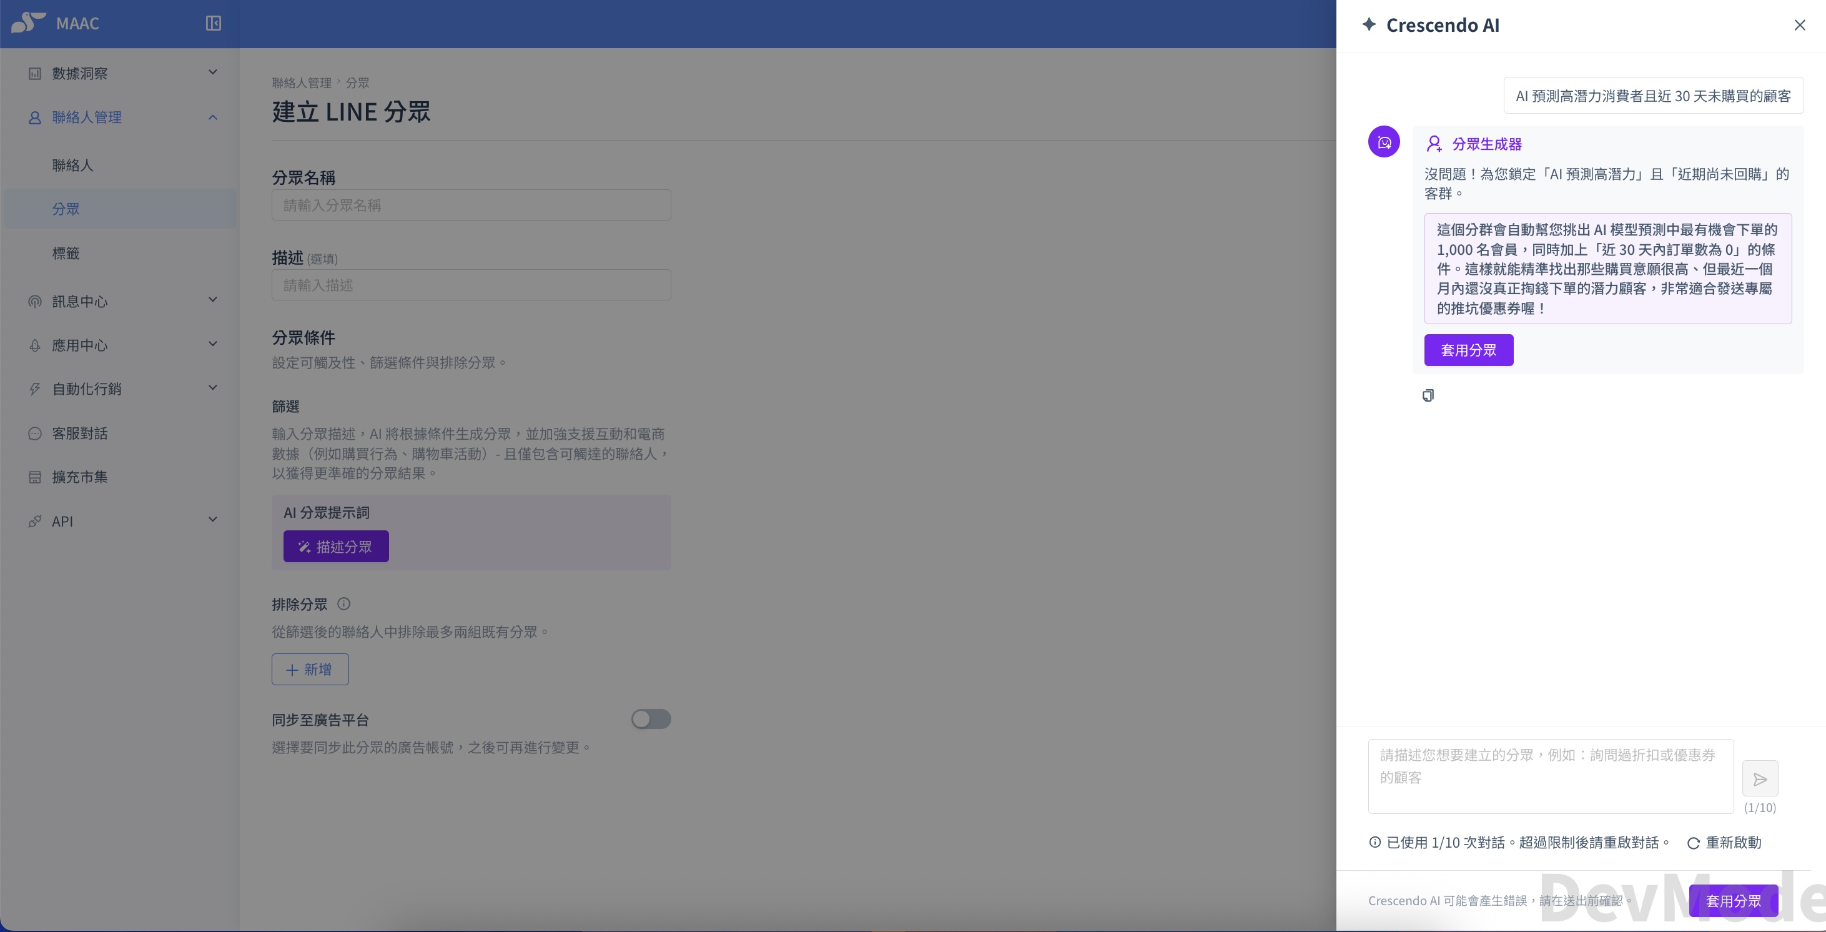Click the 描述分眾 button
The width and height of the screenshot is (1826, 932).
[x=336, y=546]
